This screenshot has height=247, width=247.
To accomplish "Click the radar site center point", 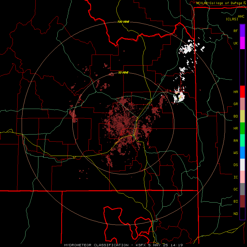I will [x=123, y=123].
